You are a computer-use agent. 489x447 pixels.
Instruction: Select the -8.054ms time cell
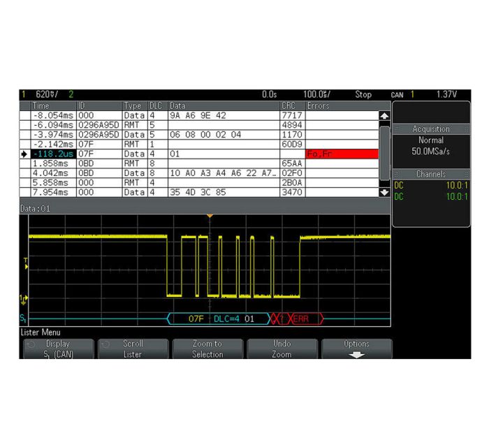point(53,116)
